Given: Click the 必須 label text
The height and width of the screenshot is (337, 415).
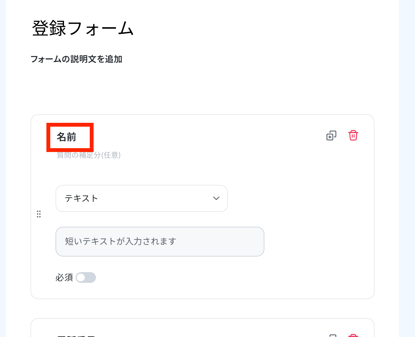Looking at the screenshot, I should click(x=64, y=278).
